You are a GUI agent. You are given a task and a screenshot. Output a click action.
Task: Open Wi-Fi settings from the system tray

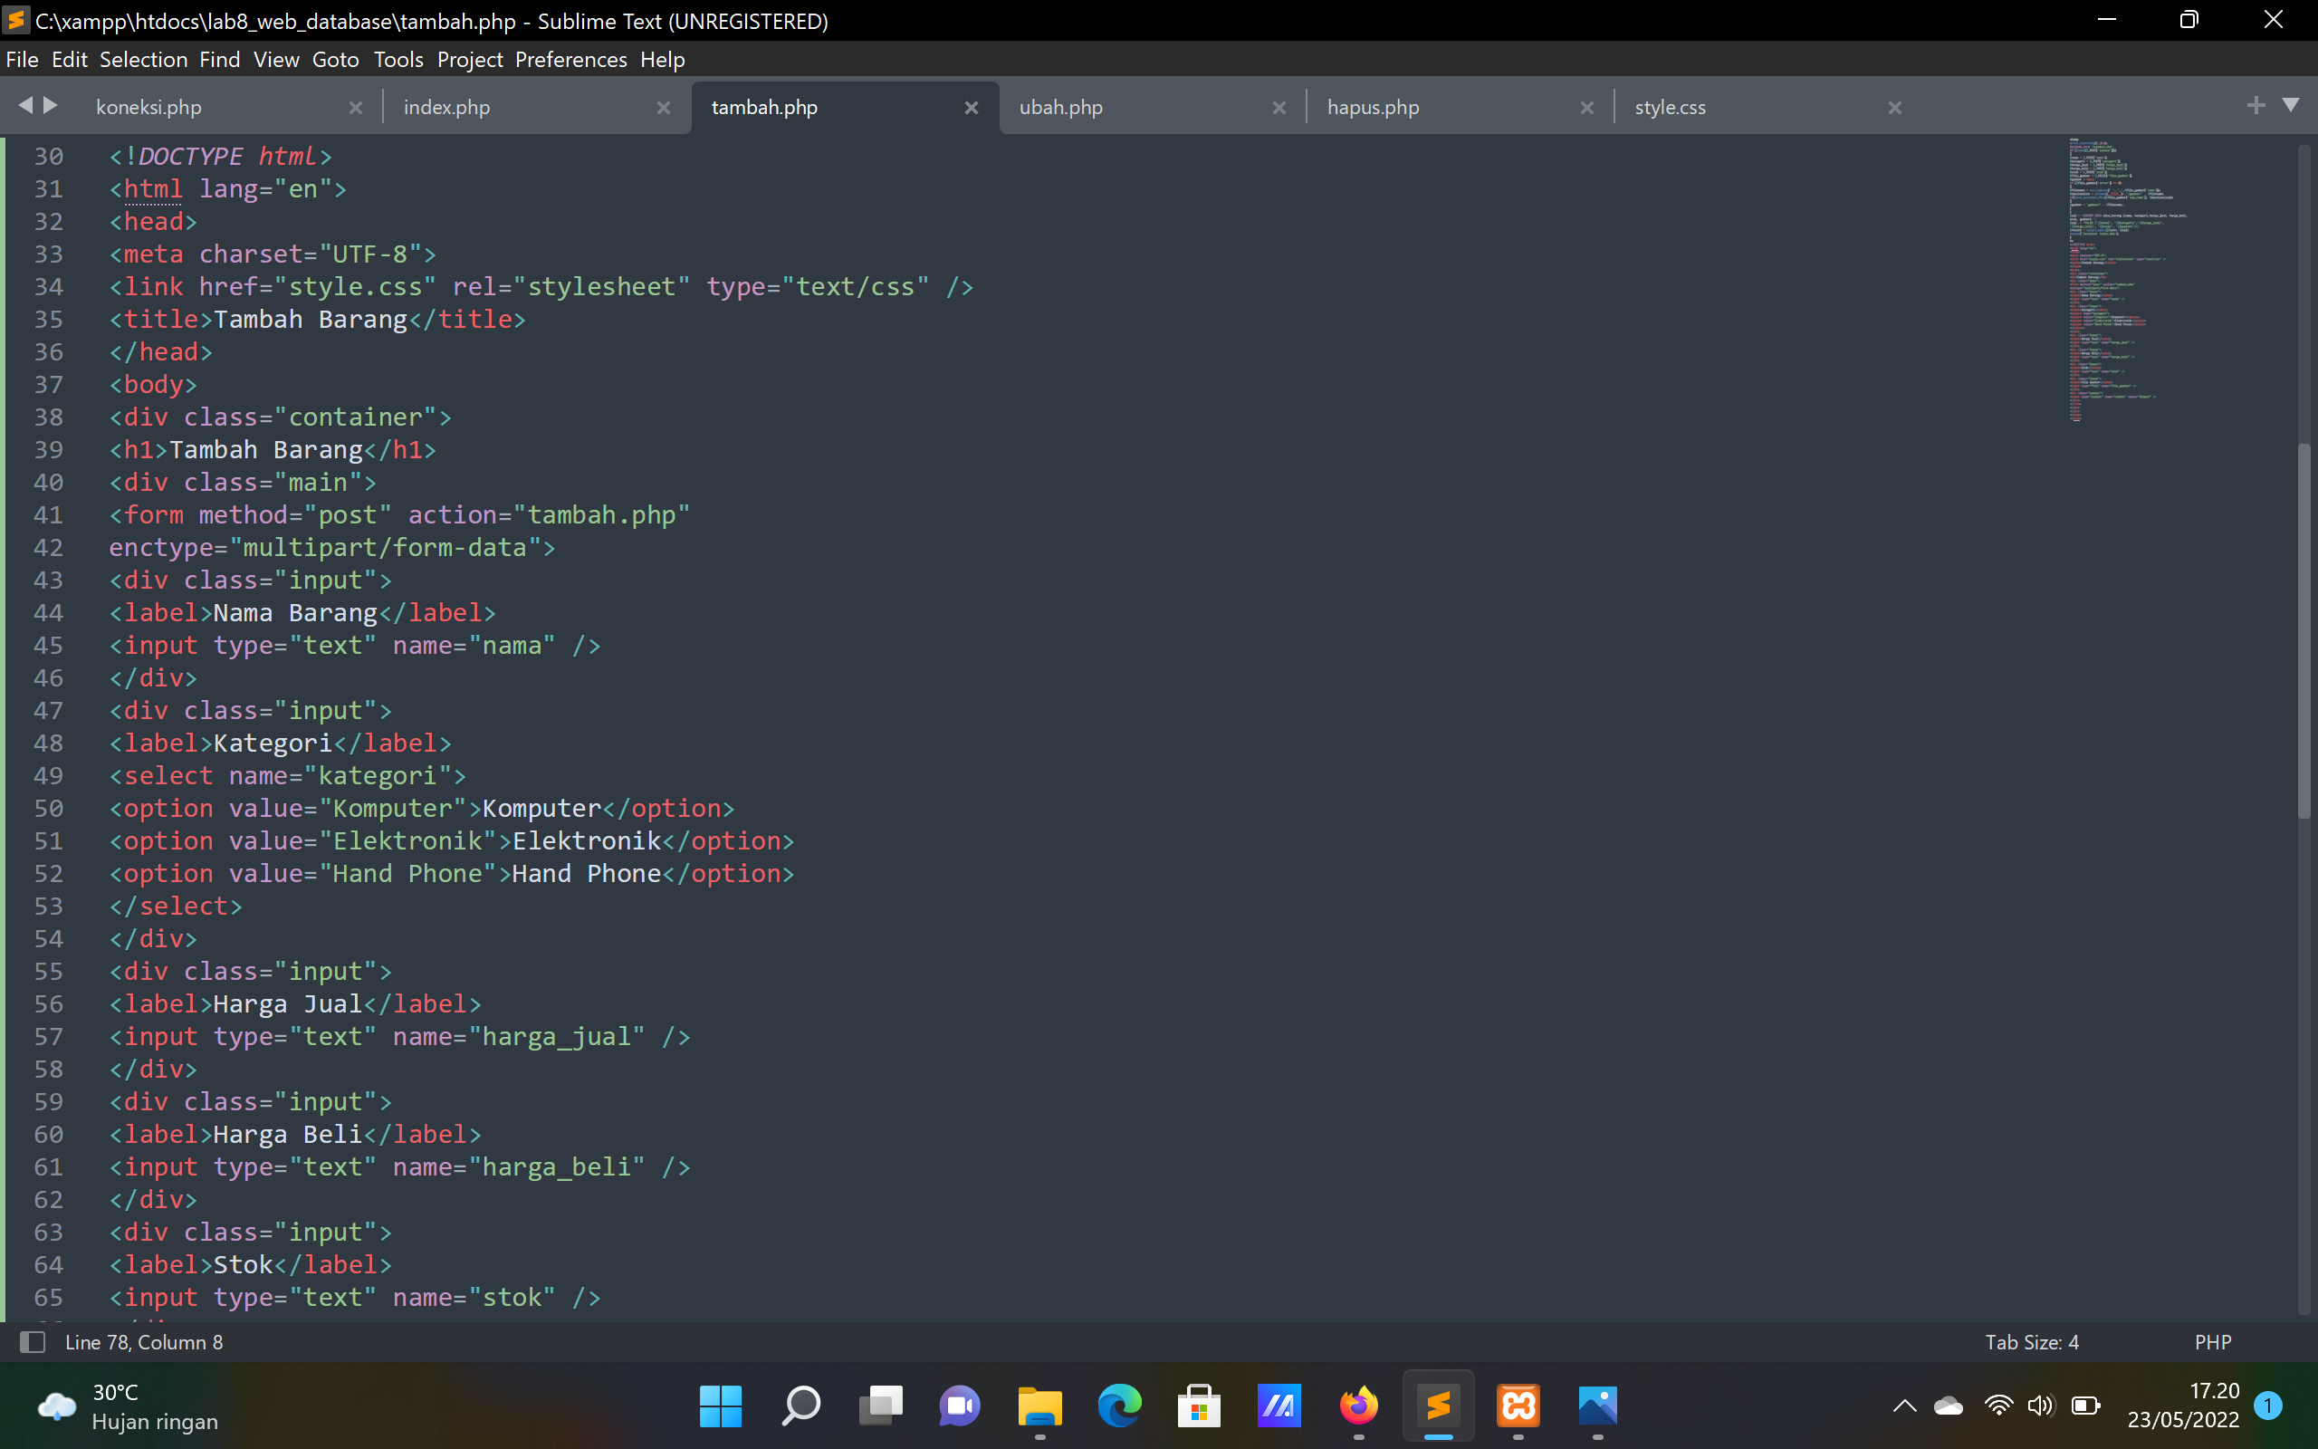(x=1998, y=1406)
